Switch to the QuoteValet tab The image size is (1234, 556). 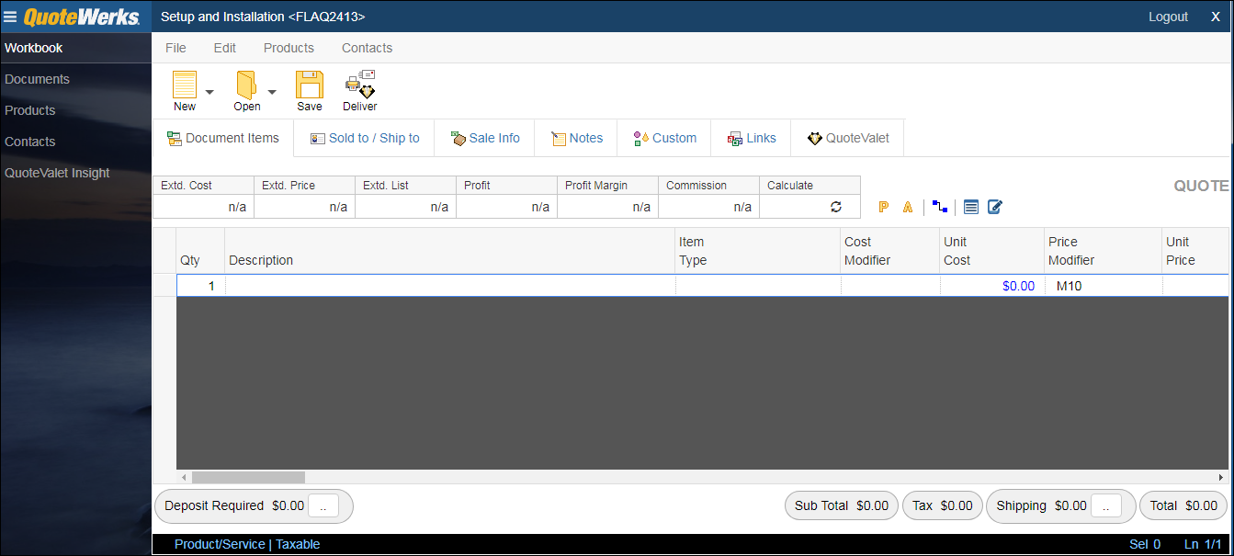pos(848,138)
